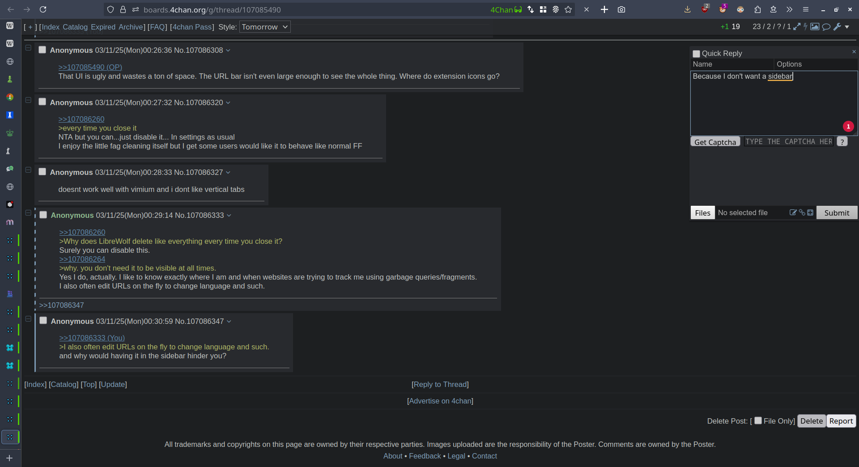The image size is (859, 467).
Task: Open the green chess pawn sidebar tab
Action: pyautogui.click(x=10, y=79)
